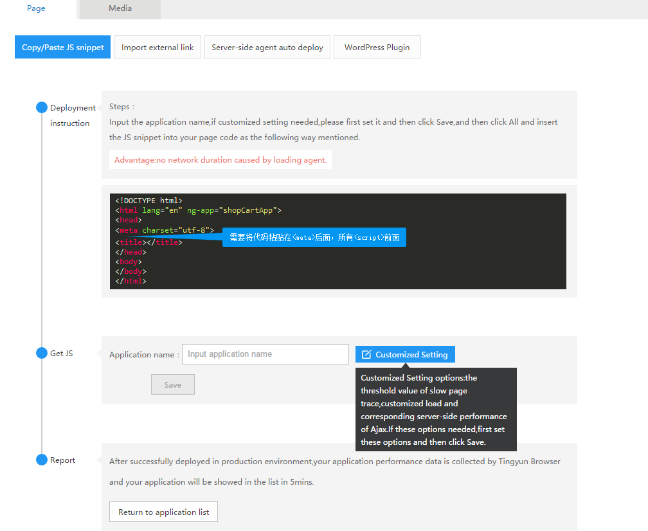This screenshot has height=531, width=648.
Task: Click the blue Chinese callout in code
Action: click(314, 237)
